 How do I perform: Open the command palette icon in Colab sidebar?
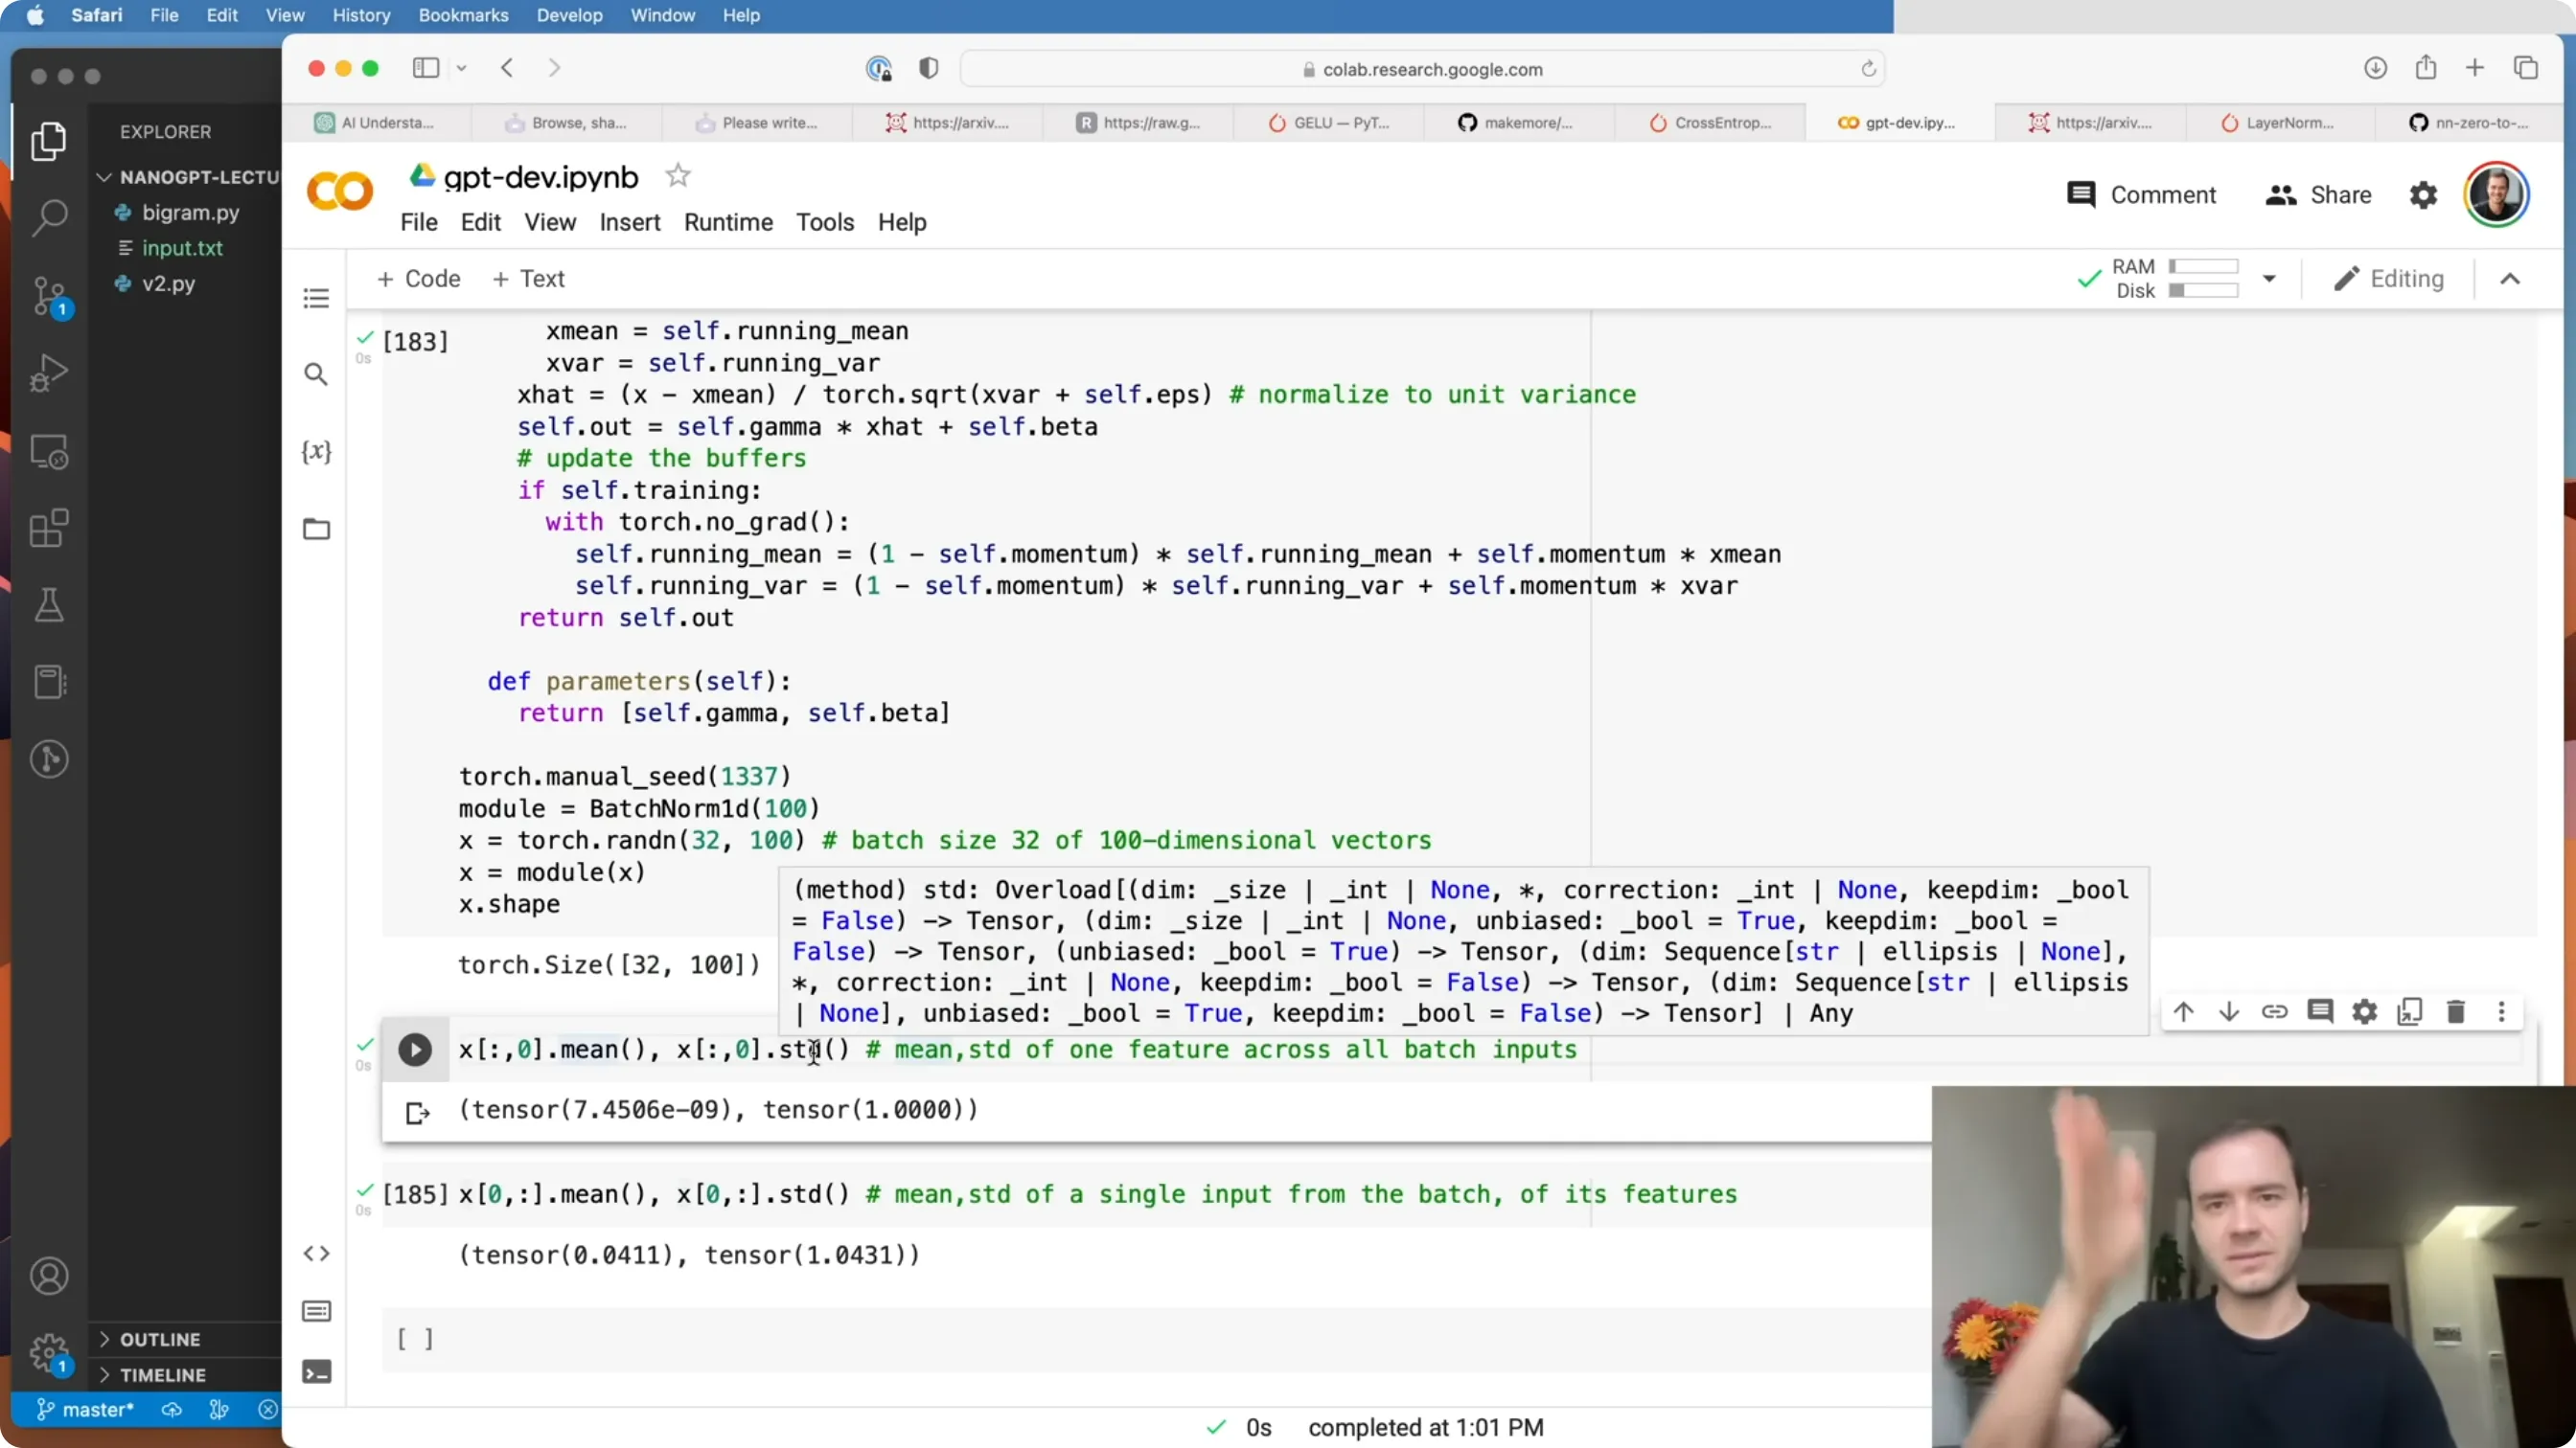tap(316, 1311)
